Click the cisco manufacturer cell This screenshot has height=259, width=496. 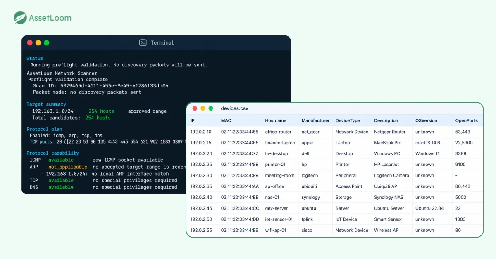point(307,230)
